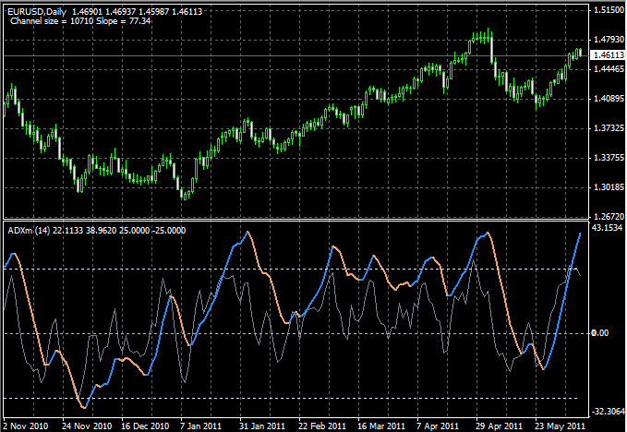This screenshot has width=627, height=432.
Task: Click the 1.33755 price axis label
Action: click(x=609, y=158)
